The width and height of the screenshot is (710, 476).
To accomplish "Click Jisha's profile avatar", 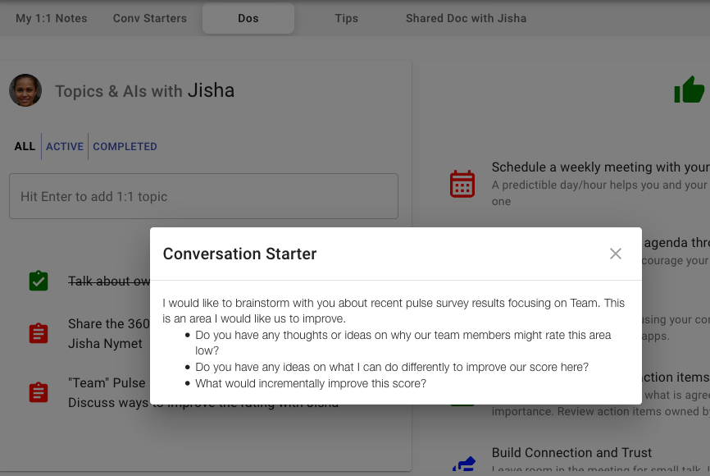I will click(x=25, y=90).
